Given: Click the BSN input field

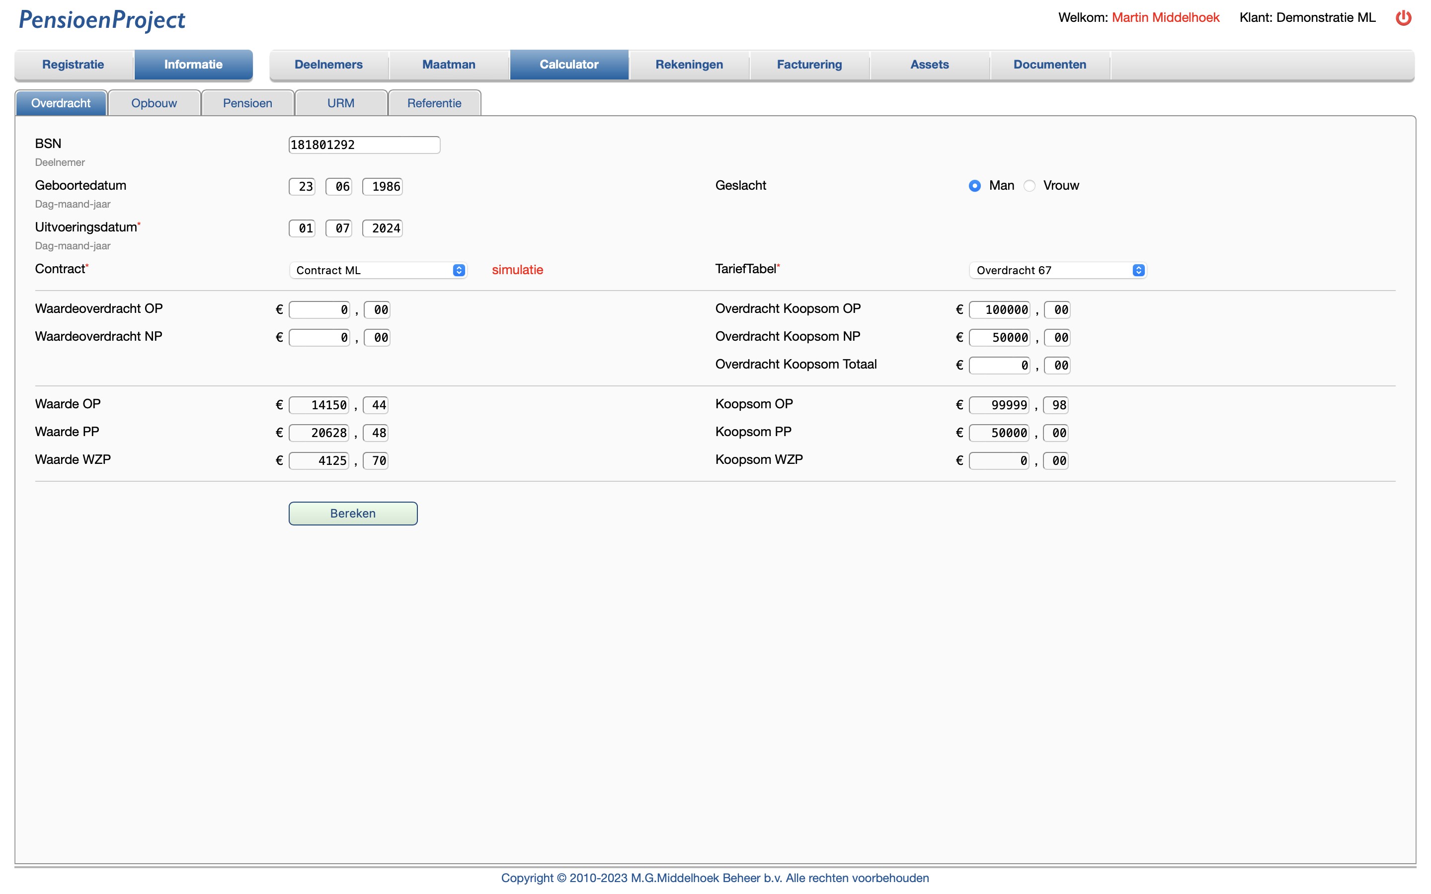Looking at the screenshot, I should [x=364, y=144].
